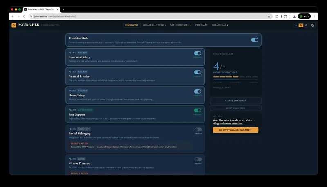327x187 pixels.
Task: Reload the current page
Action: [25, 16]
